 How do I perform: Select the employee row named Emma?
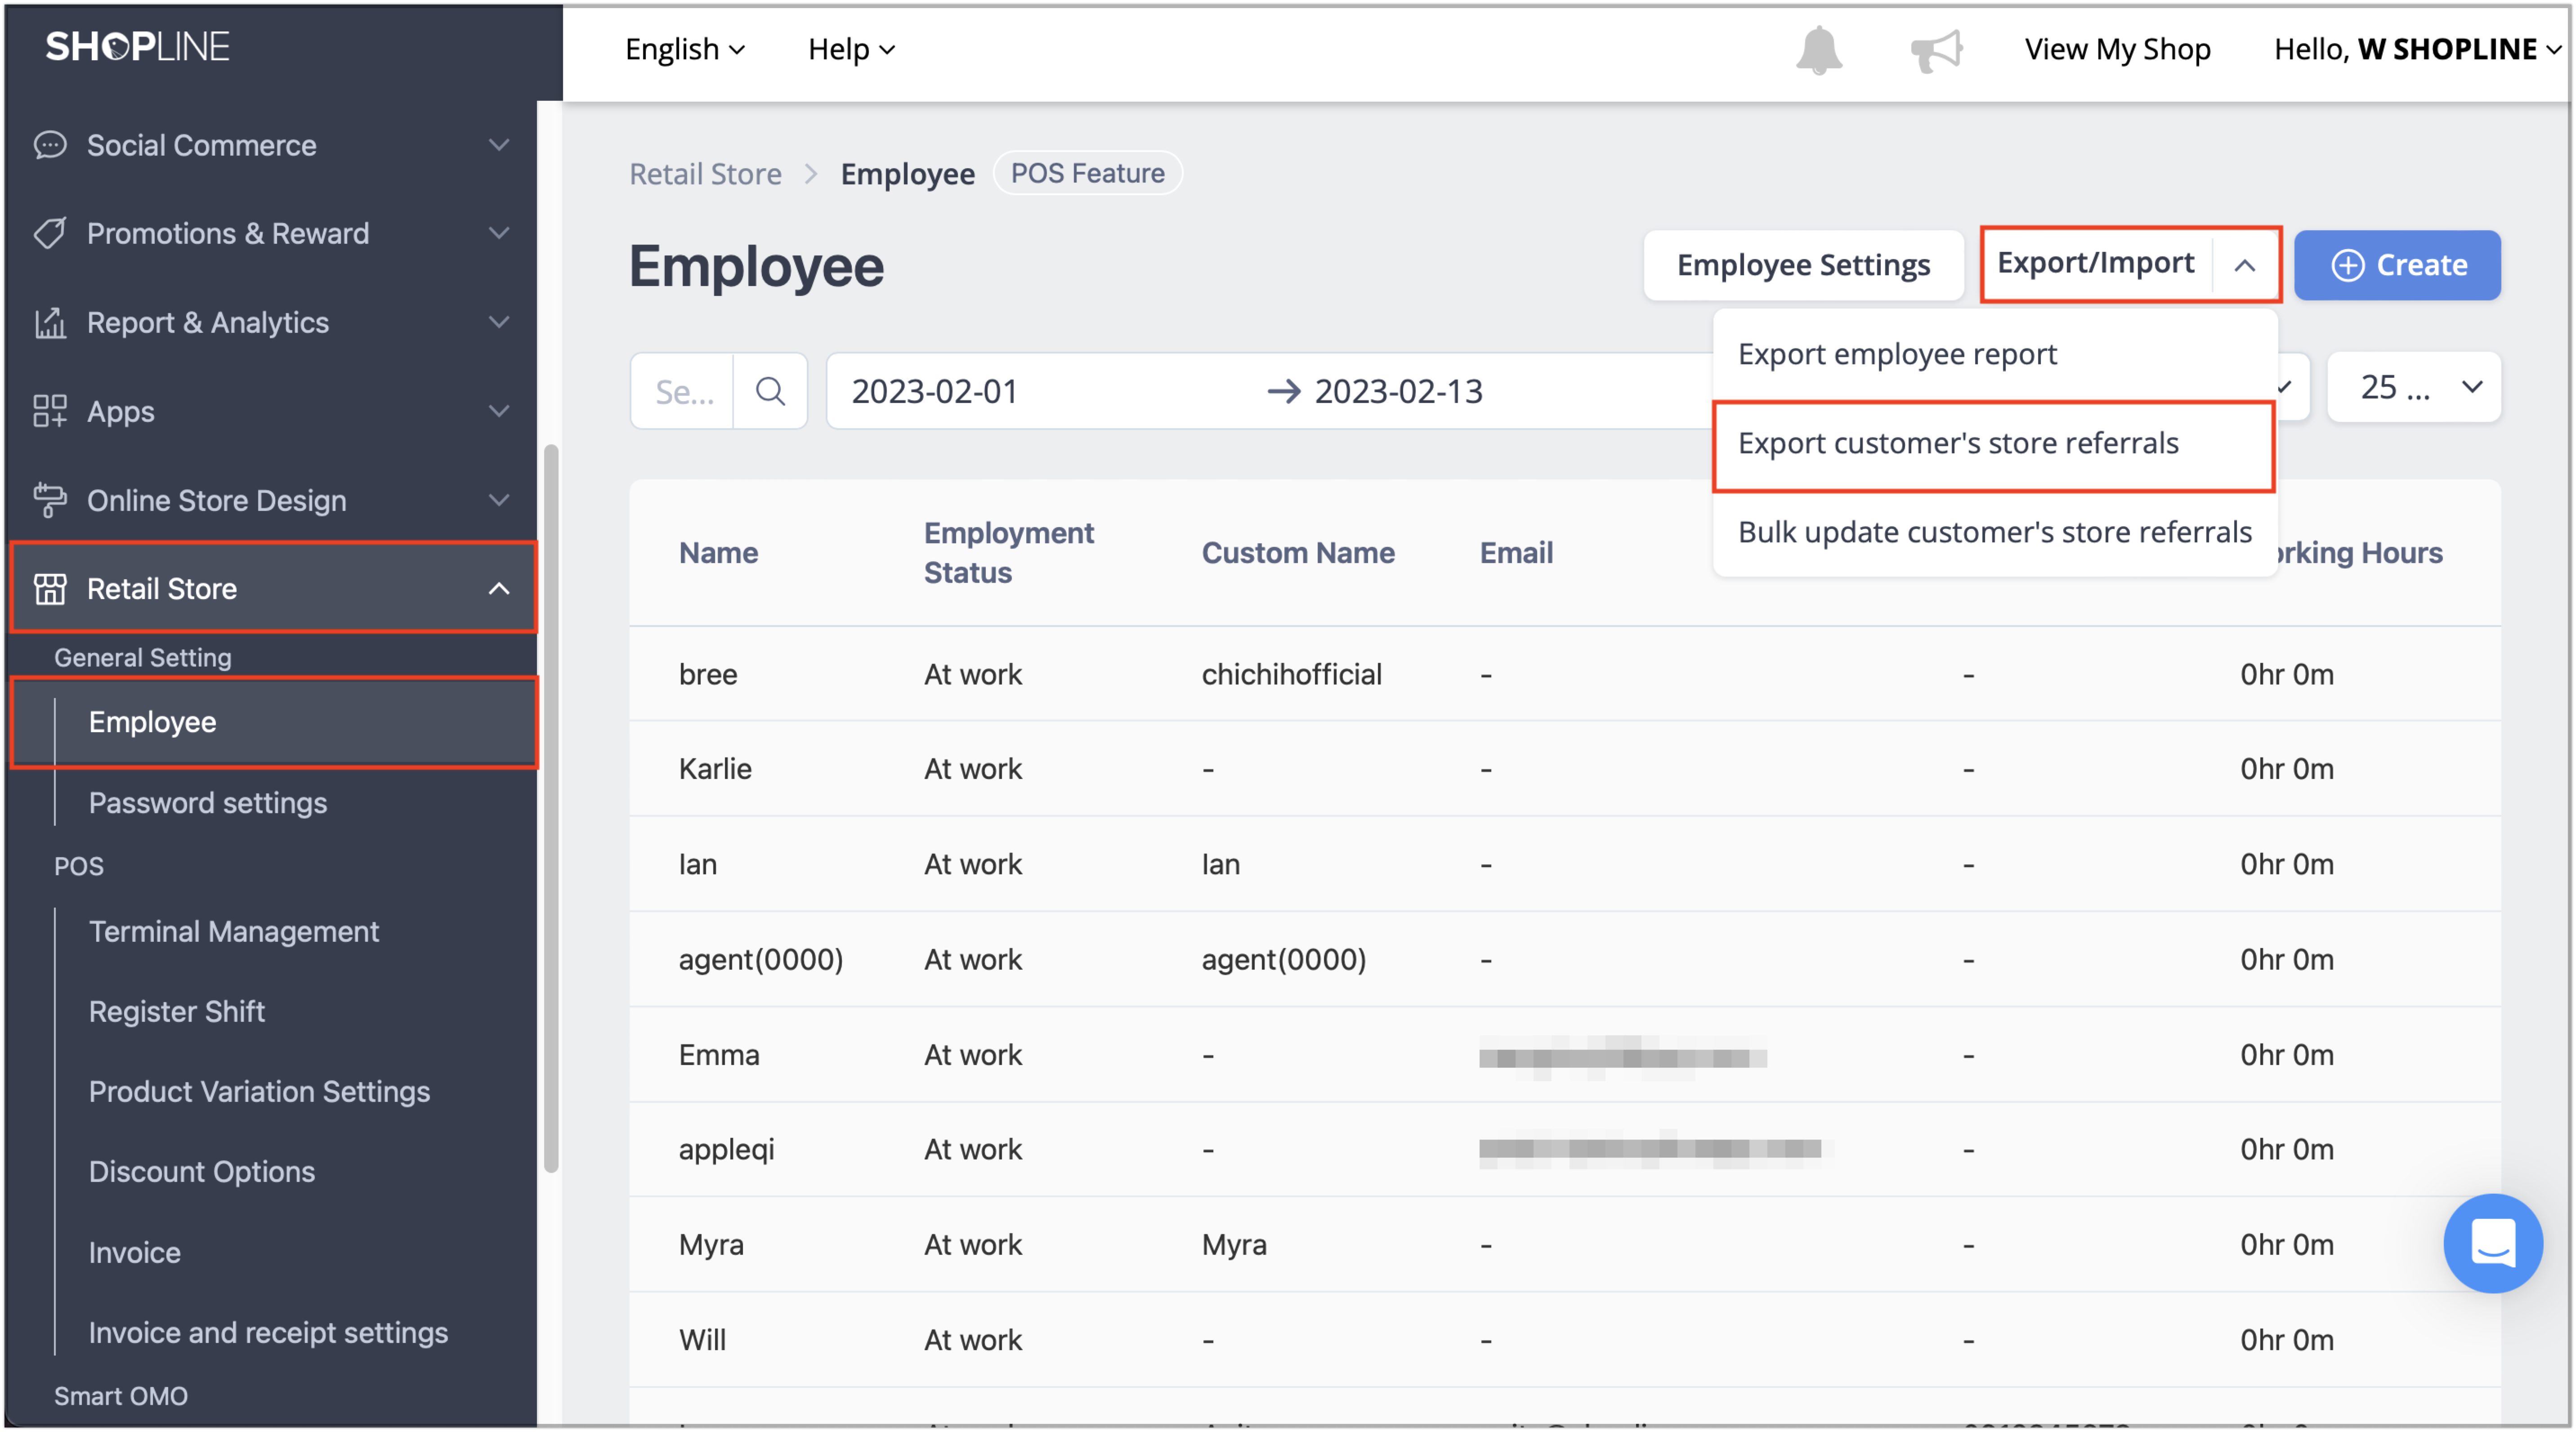pos(1565,1055)
